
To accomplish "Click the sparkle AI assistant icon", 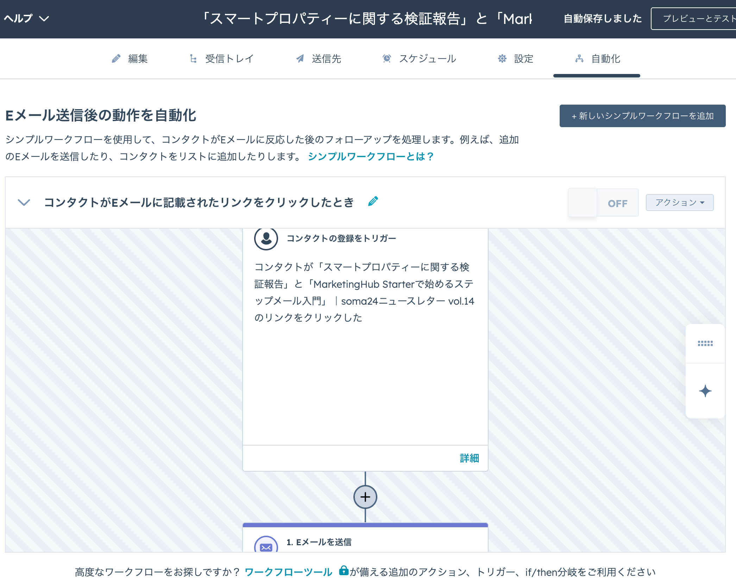I will (x=705, y=391).
